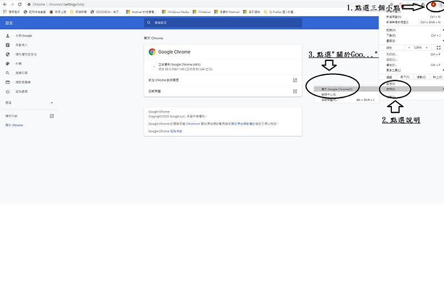Click the Copy button in edit row
This screenshot has height=305, width=444.
[x=421, y=77]
